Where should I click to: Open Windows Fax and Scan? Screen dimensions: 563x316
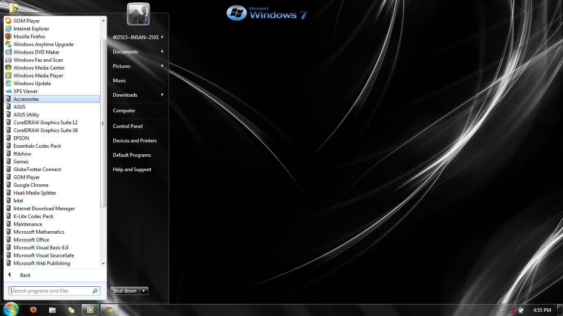tap(52, 60)
